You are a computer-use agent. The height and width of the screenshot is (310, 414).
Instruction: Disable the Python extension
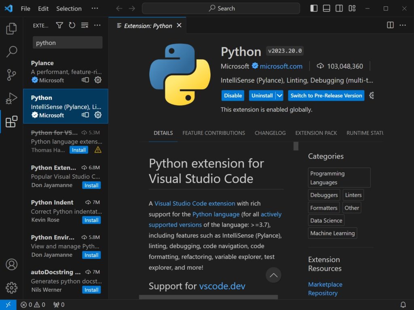pos(233,95)
